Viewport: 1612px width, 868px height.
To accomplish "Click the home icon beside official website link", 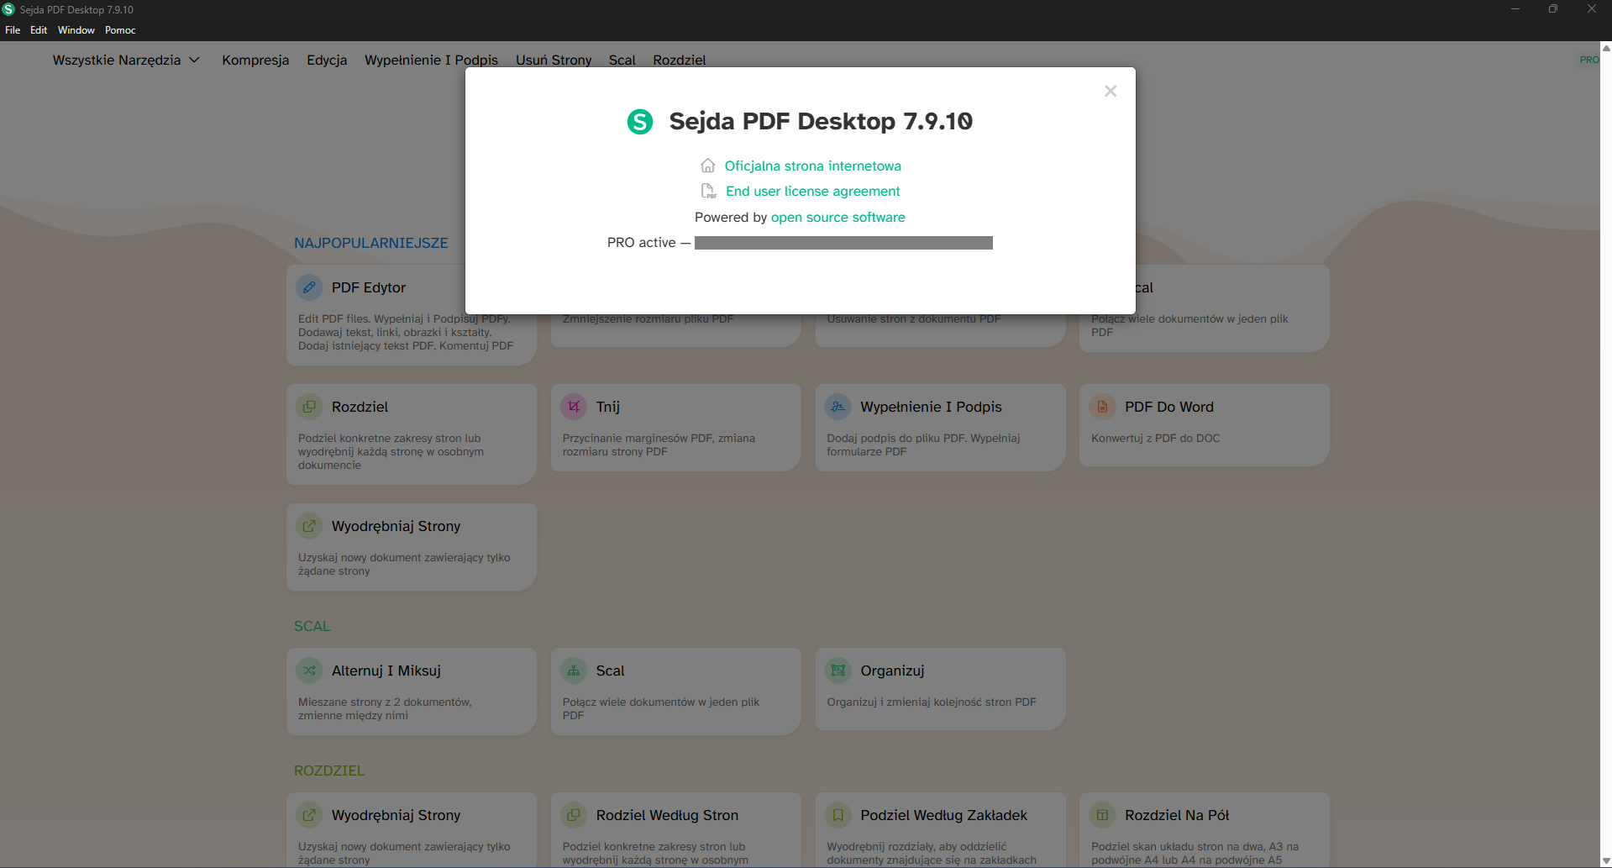I will point(708,166).
